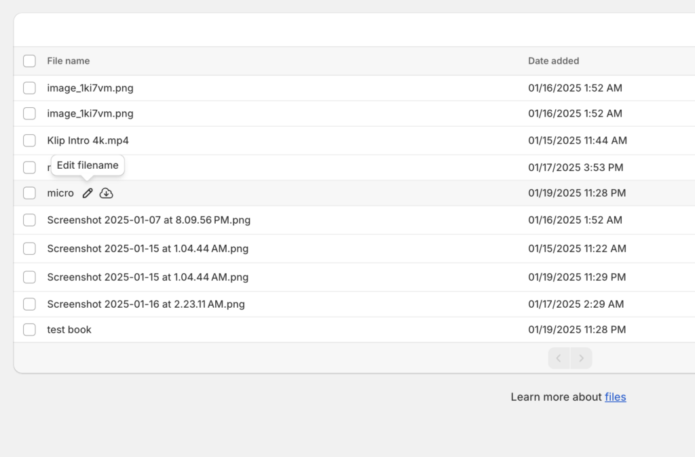The image size is (695, 457).
Task: Open Screenshot 2025-01-07 at 8.09.56 PM.png
Action: click(x=149, y=220)
